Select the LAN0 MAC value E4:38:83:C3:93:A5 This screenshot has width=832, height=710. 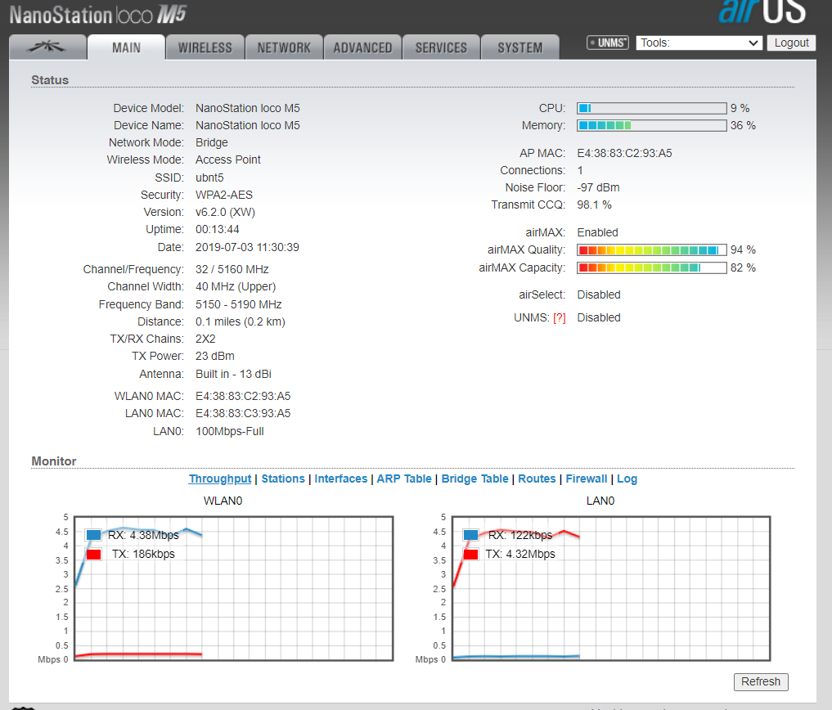[x=243, y=413]
